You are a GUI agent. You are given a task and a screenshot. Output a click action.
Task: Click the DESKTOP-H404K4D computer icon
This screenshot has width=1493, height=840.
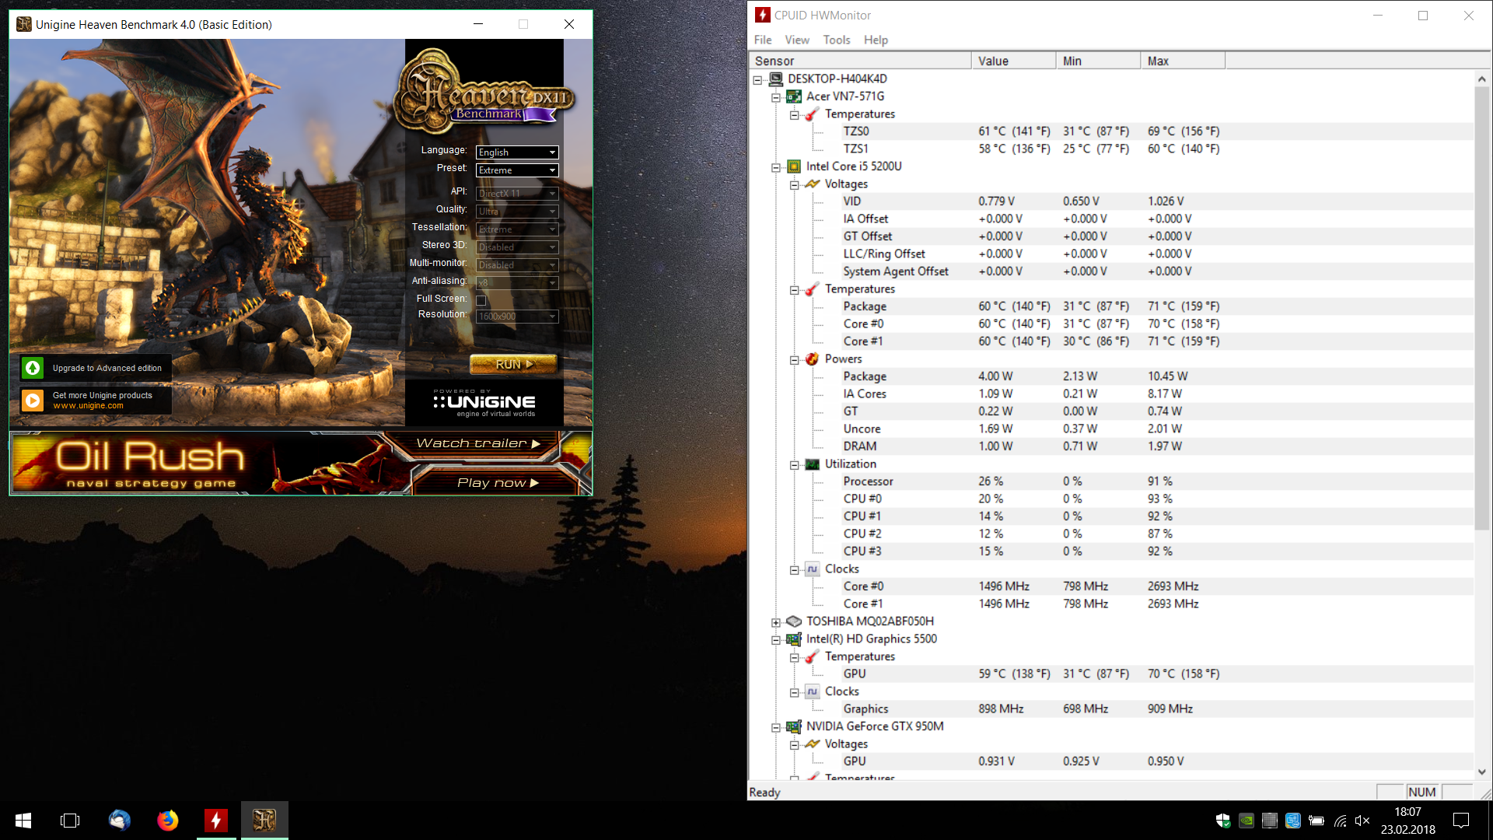775,79
